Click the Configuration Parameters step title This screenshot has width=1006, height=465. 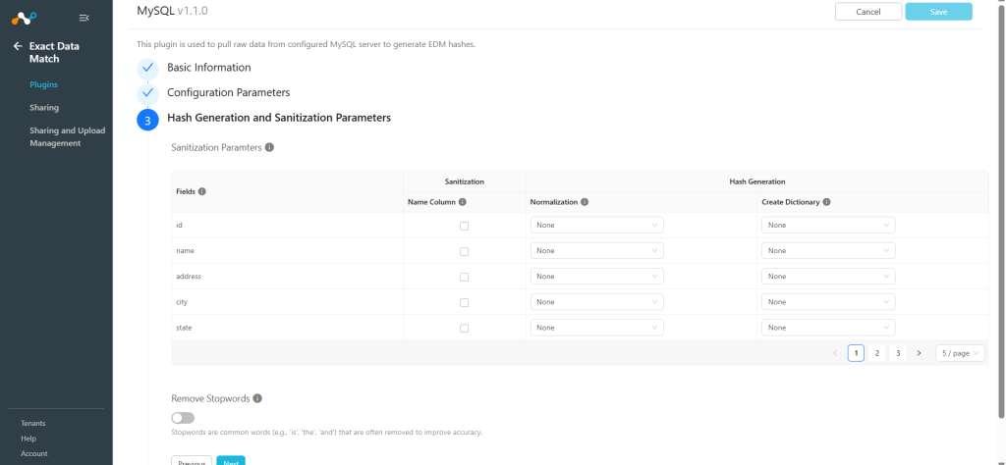(228, 93)
